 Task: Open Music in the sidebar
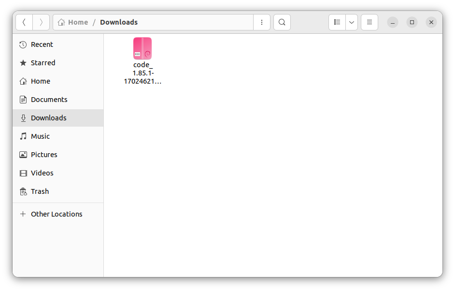tap(58, 136)
